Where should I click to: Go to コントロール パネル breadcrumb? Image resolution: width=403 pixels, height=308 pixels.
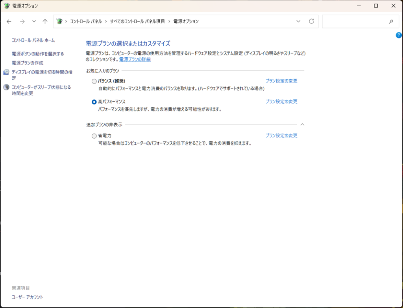pos(86,21)
